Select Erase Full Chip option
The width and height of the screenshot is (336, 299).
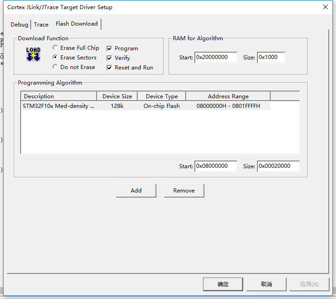point(55,48)
